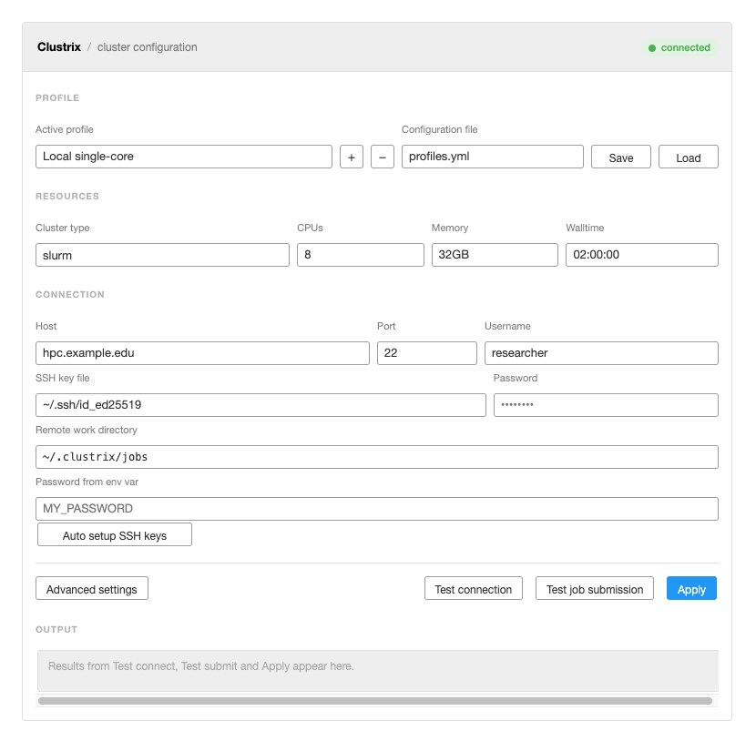Edit the Remote work directory path

(377, 457)
